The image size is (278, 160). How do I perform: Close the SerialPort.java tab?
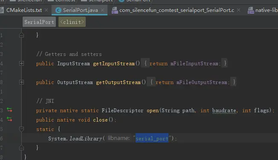pyautogui.click(x=102, y=10)
